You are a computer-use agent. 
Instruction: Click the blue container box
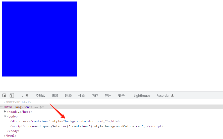point(39,39)
